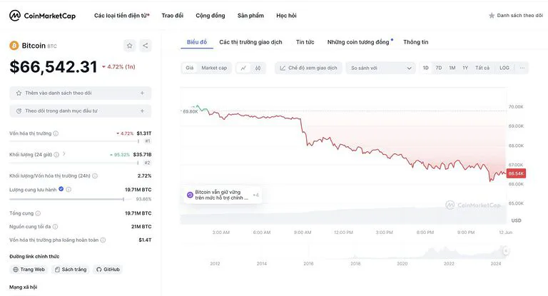Switch to line chart view icon
Viewport: 548px width, 296px height.
click(243, 68)
